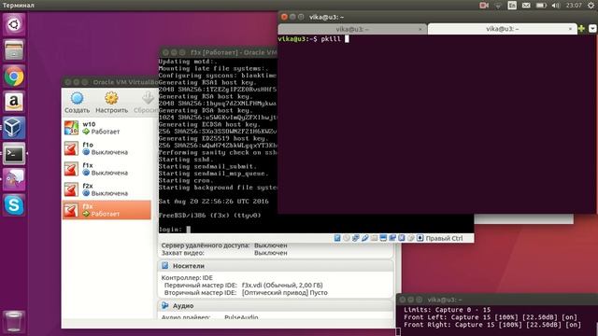This screenshot has width=598, height=336.
Task: Click the Создать new VM toolbar button
Action: point(77,103)
